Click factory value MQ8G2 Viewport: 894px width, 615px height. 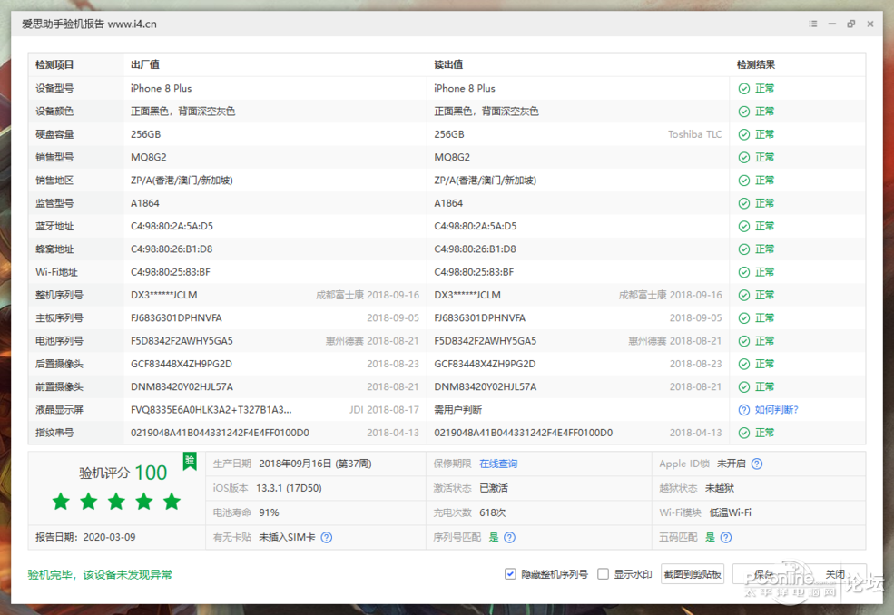(x=148, y=157)
